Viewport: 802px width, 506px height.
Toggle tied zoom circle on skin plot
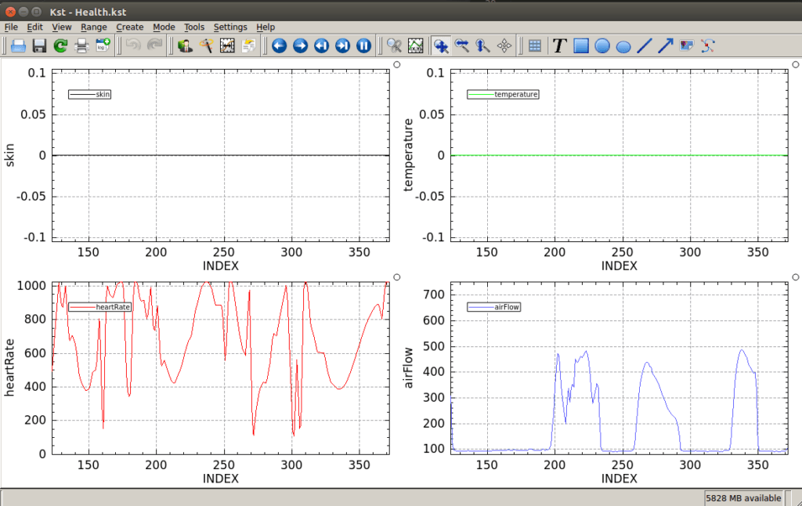pyautogui.click(x=397, y=66)
